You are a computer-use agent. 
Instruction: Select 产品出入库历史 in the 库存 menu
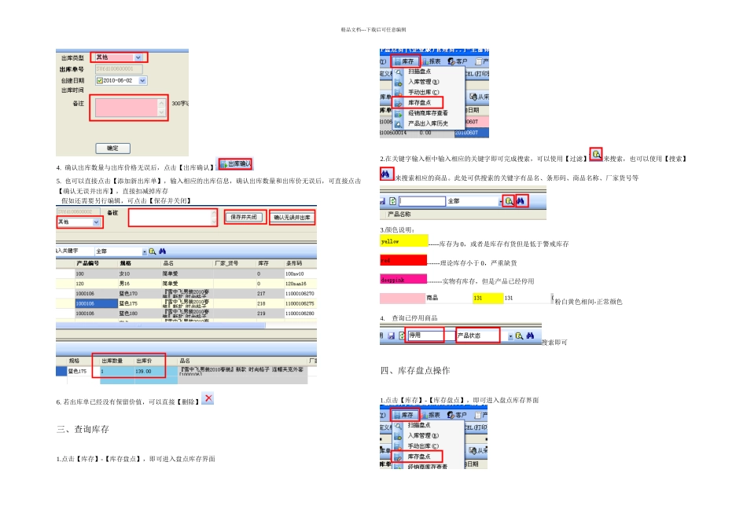pyautogui.click(x=428, y=123)
